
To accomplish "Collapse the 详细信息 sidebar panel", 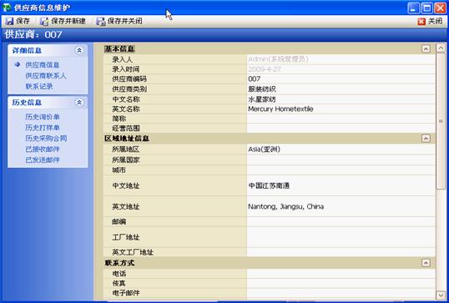I will click(x=79, y=50).
